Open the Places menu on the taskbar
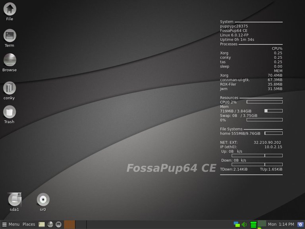 pyautogui.click(x=29, y=224)
